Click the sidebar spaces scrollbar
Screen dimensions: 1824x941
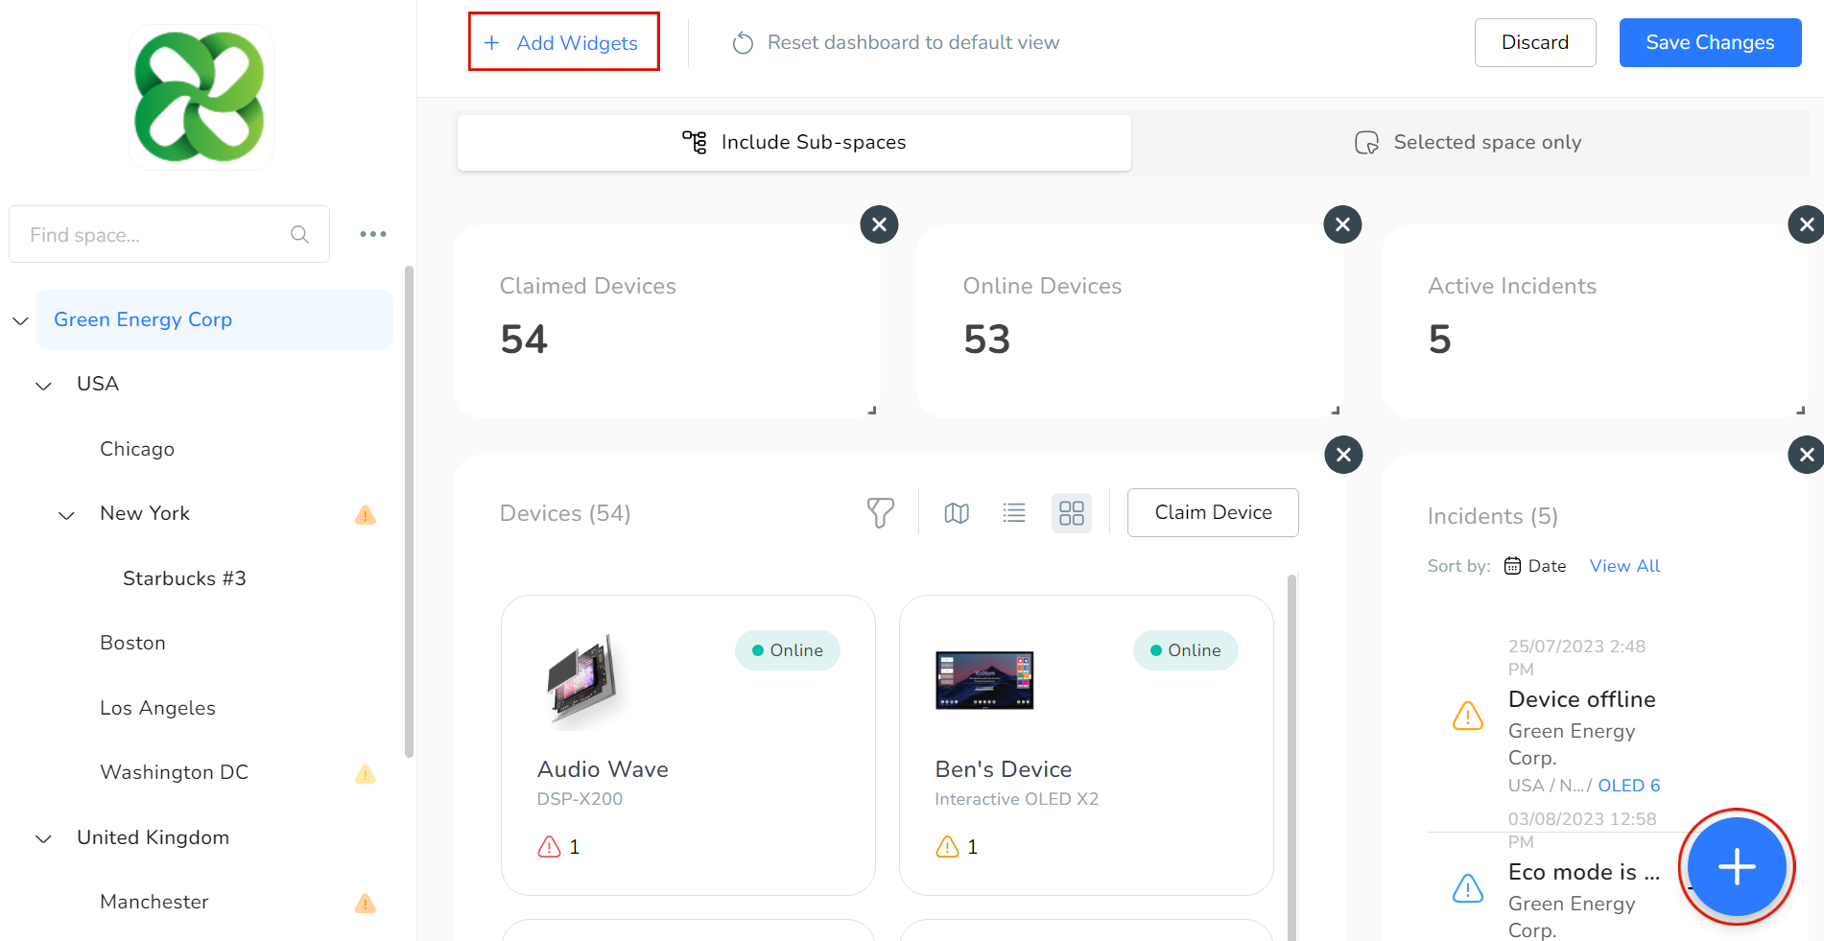pyautogui.click(x=410, y=512)
